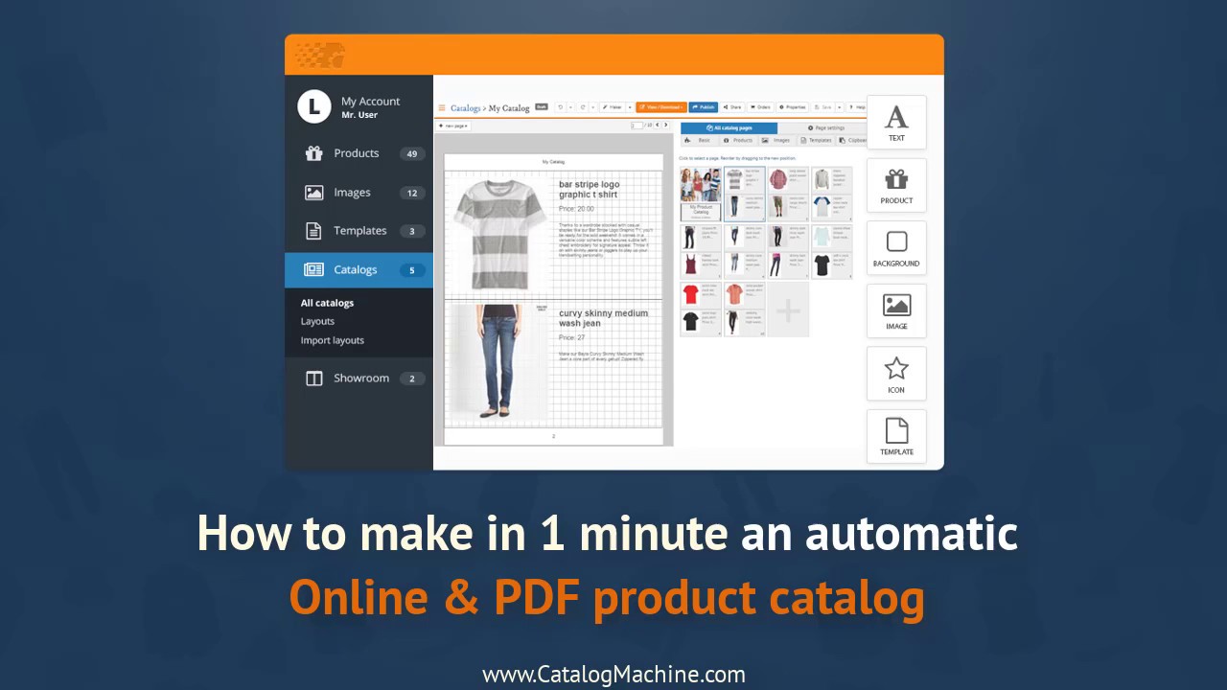Image resolution: width=1227 pixels, height=690 pixels.
Task: Go to next page arrow
Action: click(x=666, y=125)
